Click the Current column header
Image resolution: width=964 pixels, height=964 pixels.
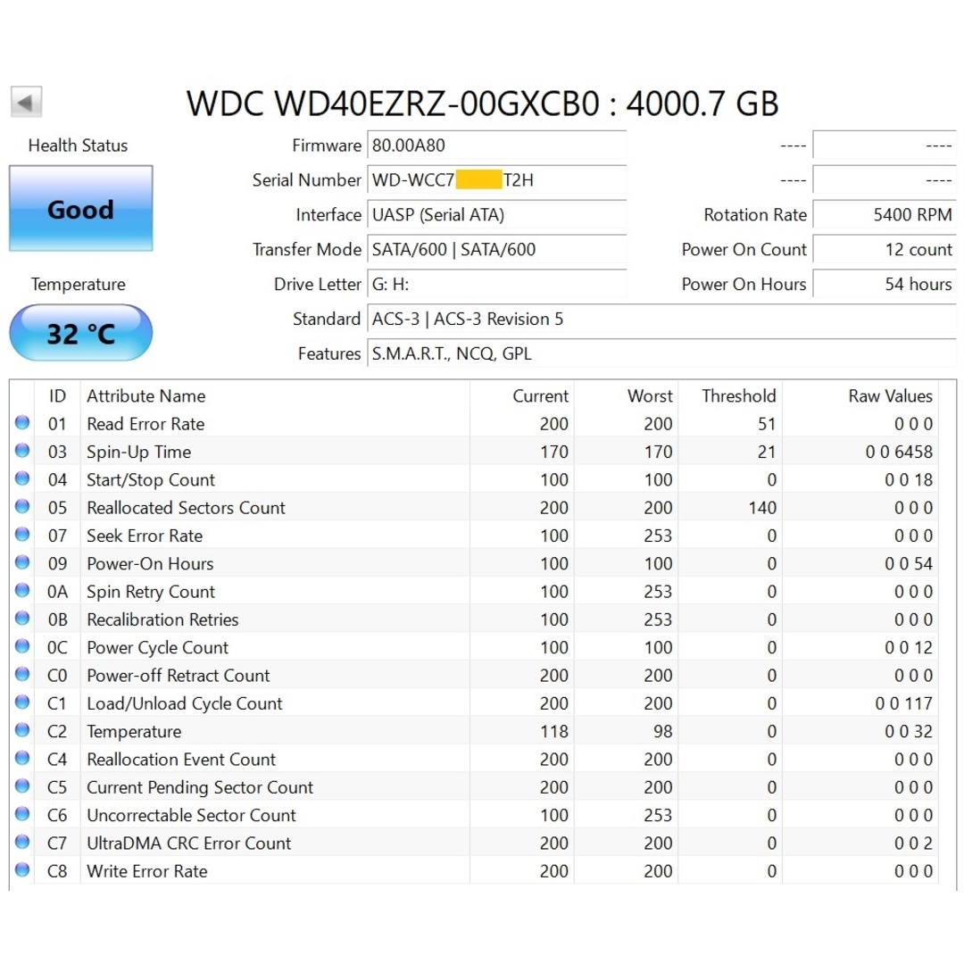(522, 396)
